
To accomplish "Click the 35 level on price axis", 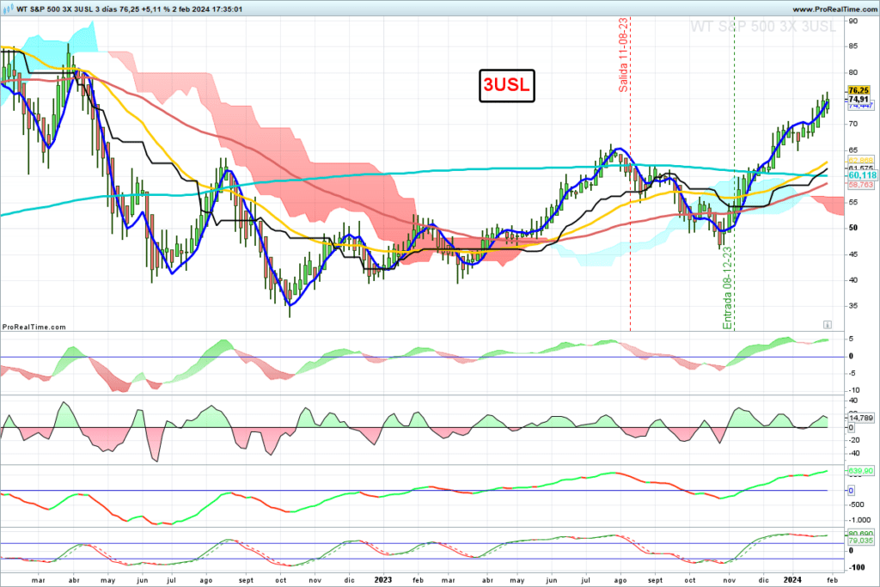I will coord(853,306).
